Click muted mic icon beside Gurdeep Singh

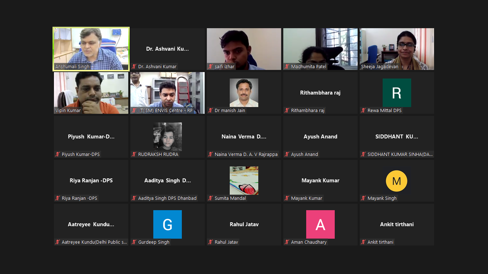click(134, 242)
